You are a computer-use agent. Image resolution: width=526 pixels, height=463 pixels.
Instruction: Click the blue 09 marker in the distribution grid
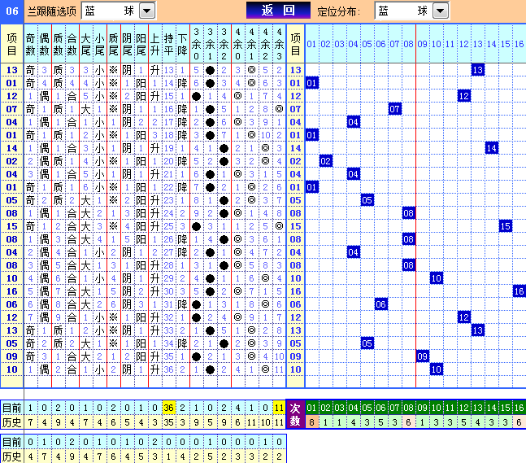[422, 356]
